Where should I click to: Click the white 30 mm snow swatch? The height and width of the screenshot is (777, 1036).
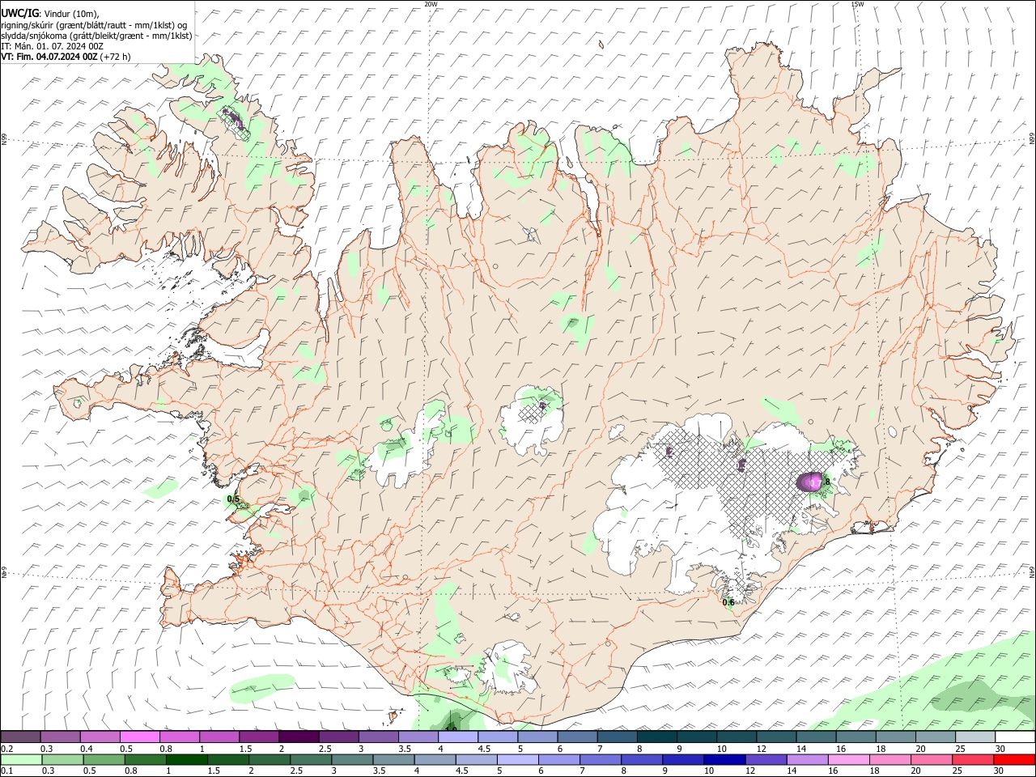(x=1015, y=737)
